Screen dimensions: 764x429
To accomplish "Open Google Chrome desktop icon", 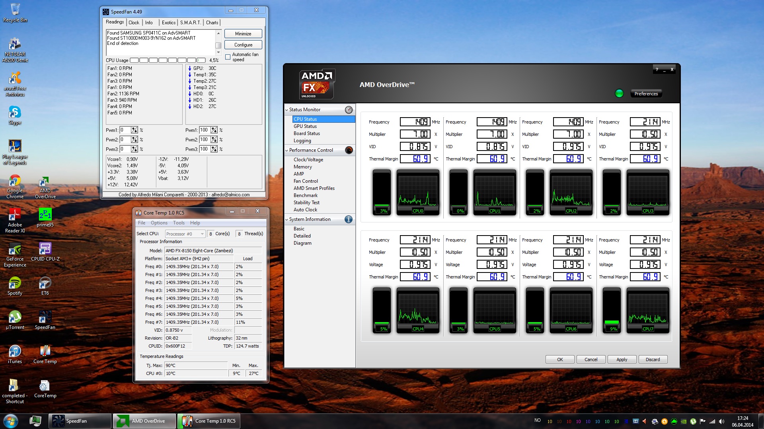I will point(15,187).
